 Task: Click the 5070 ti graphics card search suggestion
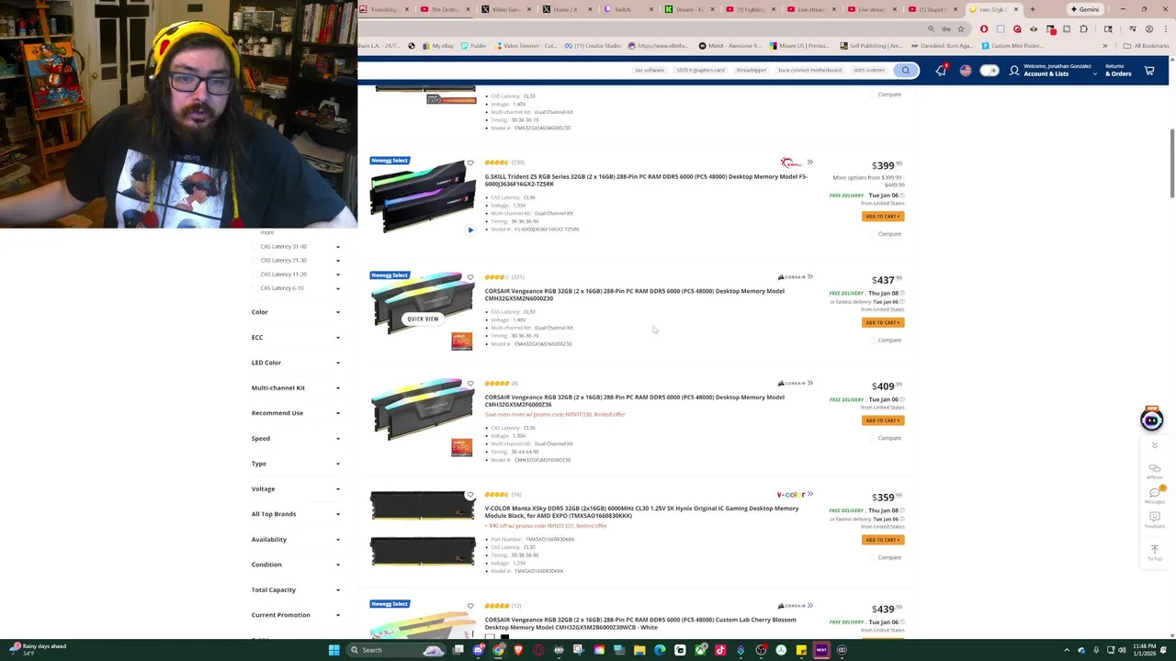click(700, 71)
